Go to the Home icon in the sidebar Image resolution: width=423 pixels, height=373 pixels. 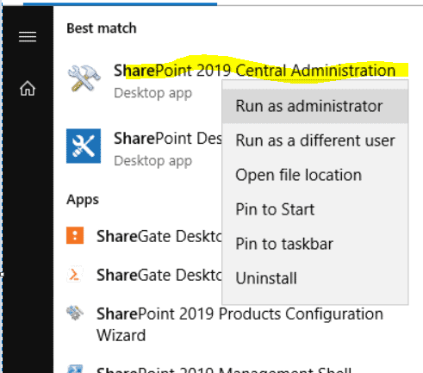pyautogui.click(x=28, y=88)
